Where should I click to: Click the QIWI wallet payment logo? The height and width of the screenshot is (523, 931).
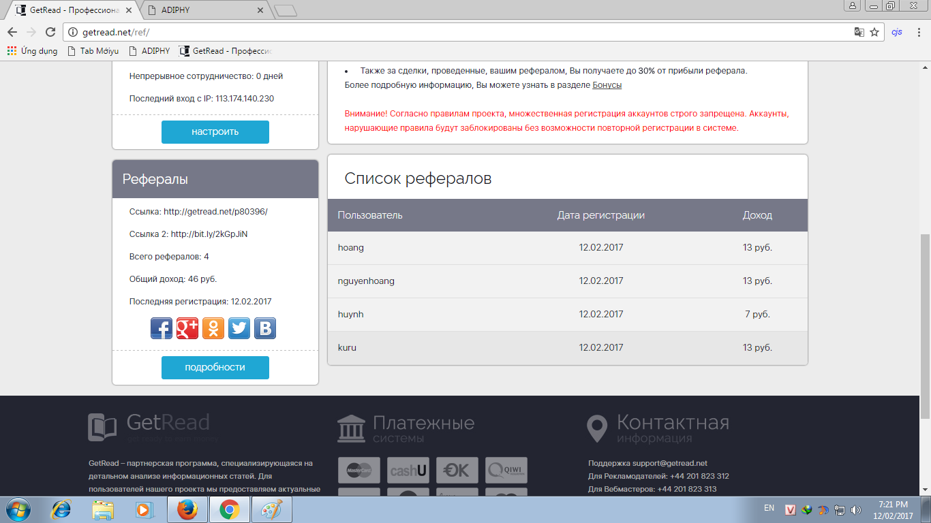pos(506,470)
